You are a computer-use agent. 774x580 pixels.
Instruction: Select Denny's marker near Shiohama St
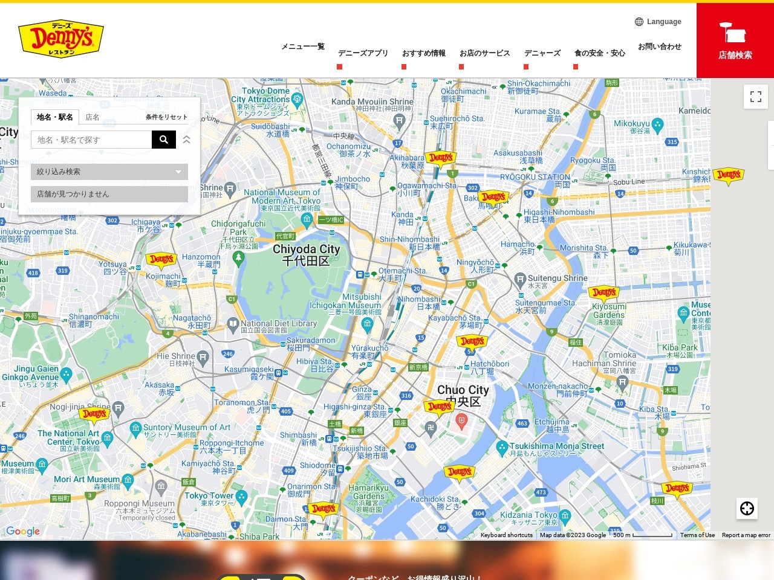[x=677, y=489]
